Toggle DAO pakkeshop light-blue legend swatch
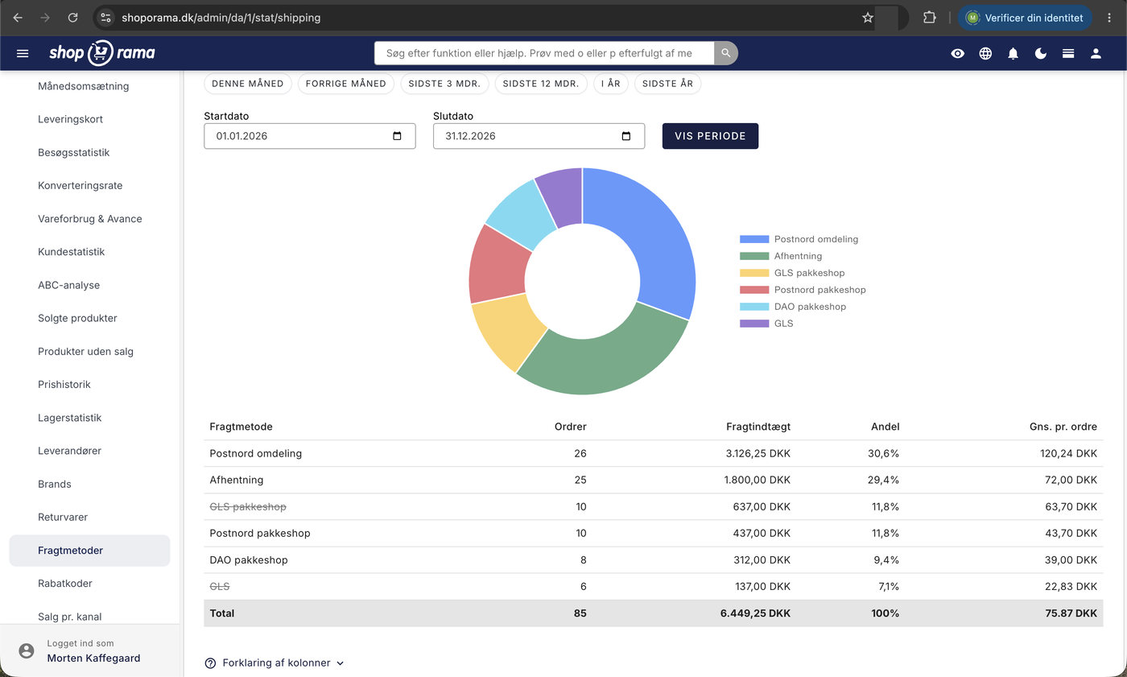 (x=754, y=307)
